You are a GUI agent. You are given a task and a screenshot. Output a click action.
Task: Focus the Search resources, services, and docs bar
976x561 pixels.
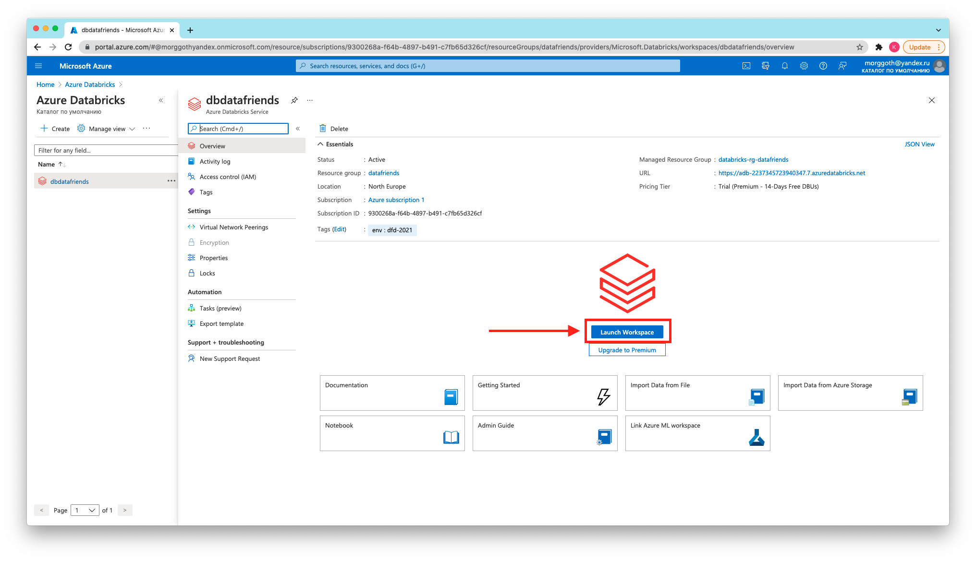(488, 66)
